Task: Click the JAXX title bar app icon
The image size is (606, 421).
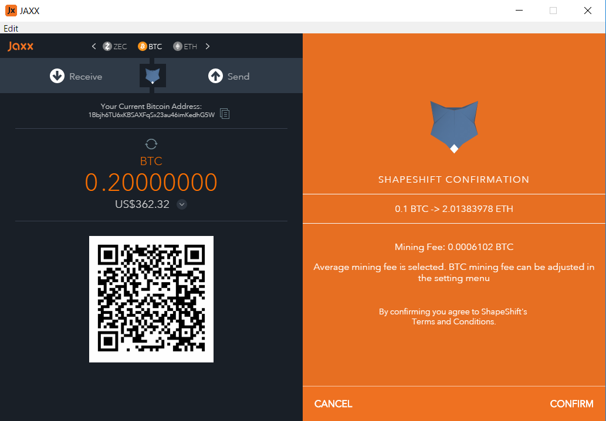Action: (11, 11)
